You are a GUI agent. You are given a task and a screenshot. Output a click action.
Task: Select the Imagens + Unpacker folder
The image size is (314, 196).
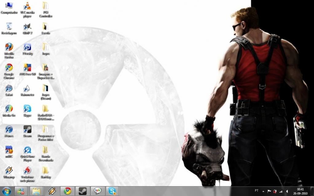46,71
